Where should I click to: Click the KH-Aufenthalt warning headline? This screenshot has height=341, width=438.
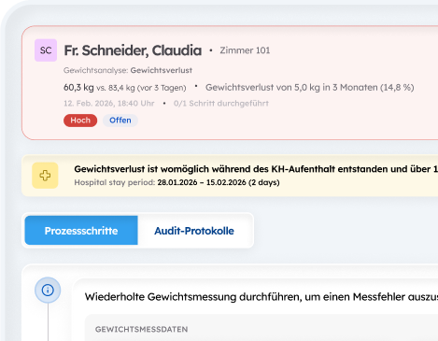[256, 169]
